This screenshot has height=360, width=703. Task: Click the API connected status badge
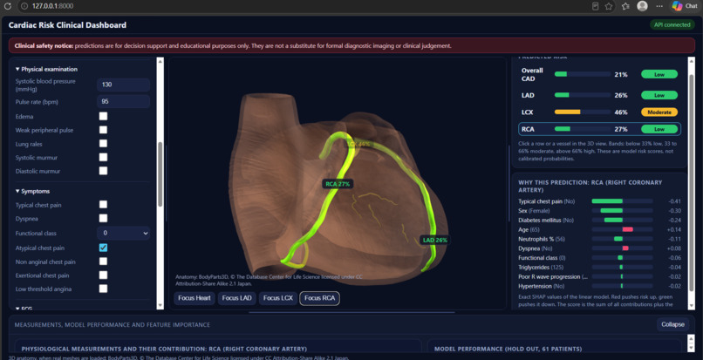672,24
